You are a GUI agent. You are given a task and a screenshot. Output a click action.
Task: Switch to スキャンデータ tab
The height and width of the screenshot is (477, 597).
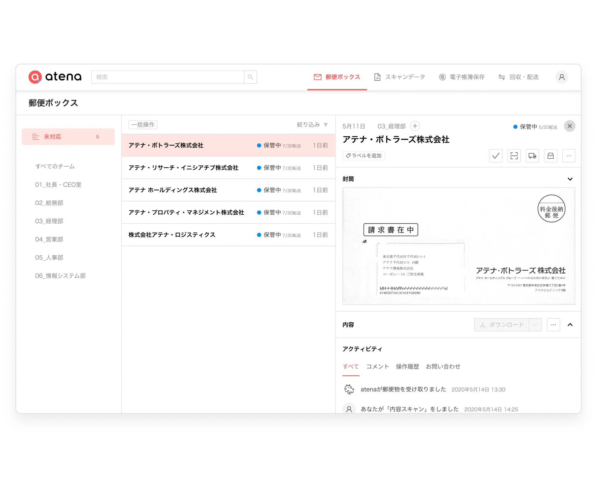(400, 77)
